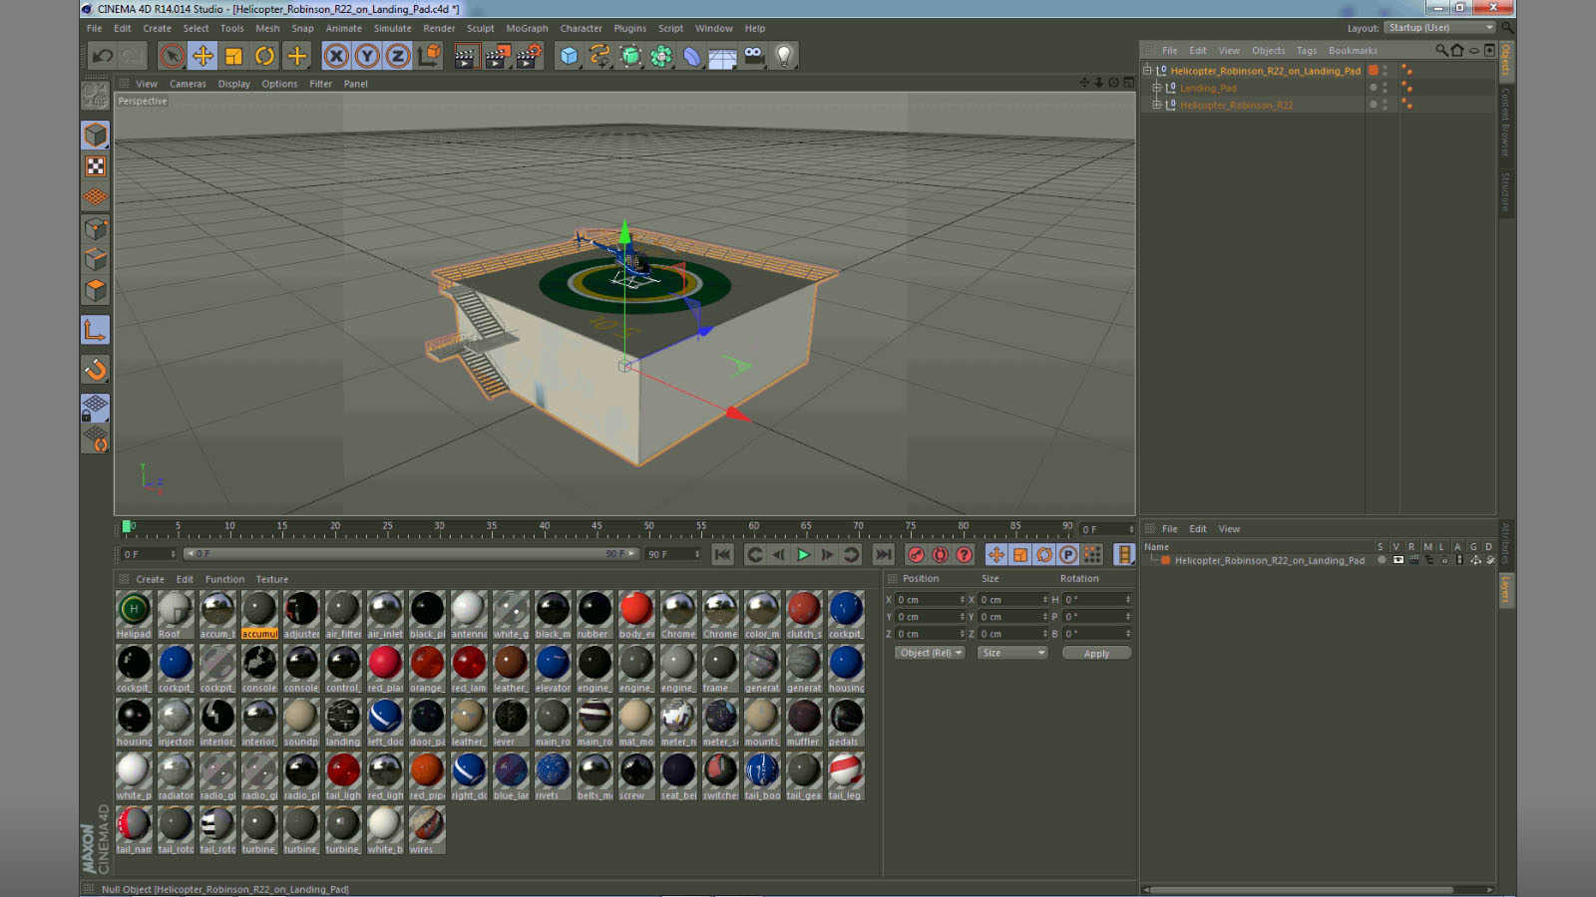1596x897 pixels.
Task: Open material manager Create menu
Action: tap(150, 579)
